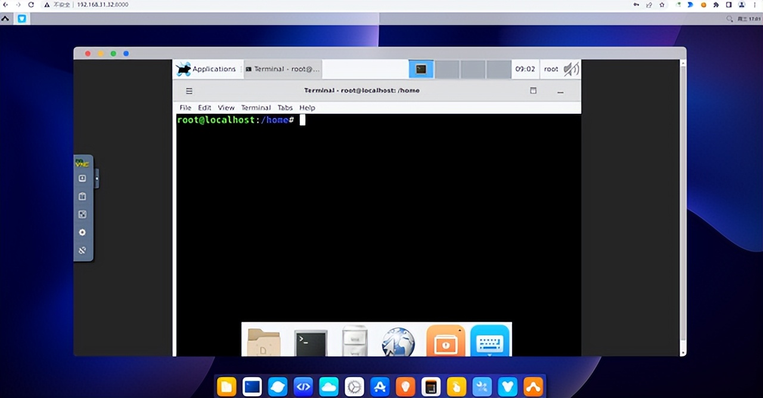Screen dimensions: 763x398
Task: Minimize the terminal window
Action: [560, 92]
